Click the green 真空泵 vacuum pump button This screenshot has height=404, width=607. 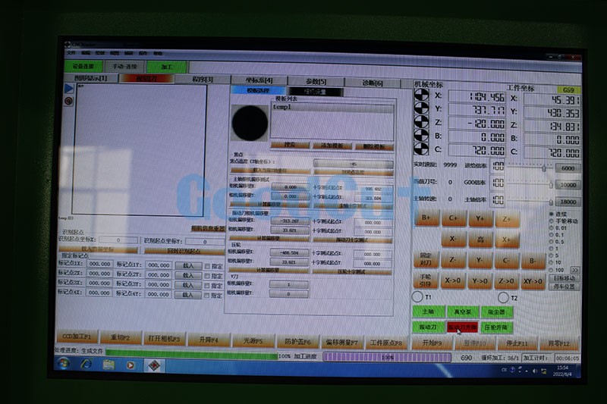click(462, 312)
